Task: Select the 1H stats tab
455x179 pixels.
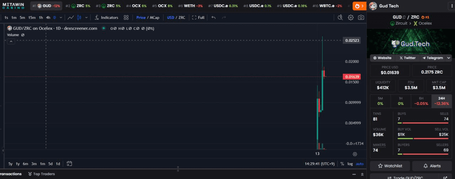Action: (401, 101)
